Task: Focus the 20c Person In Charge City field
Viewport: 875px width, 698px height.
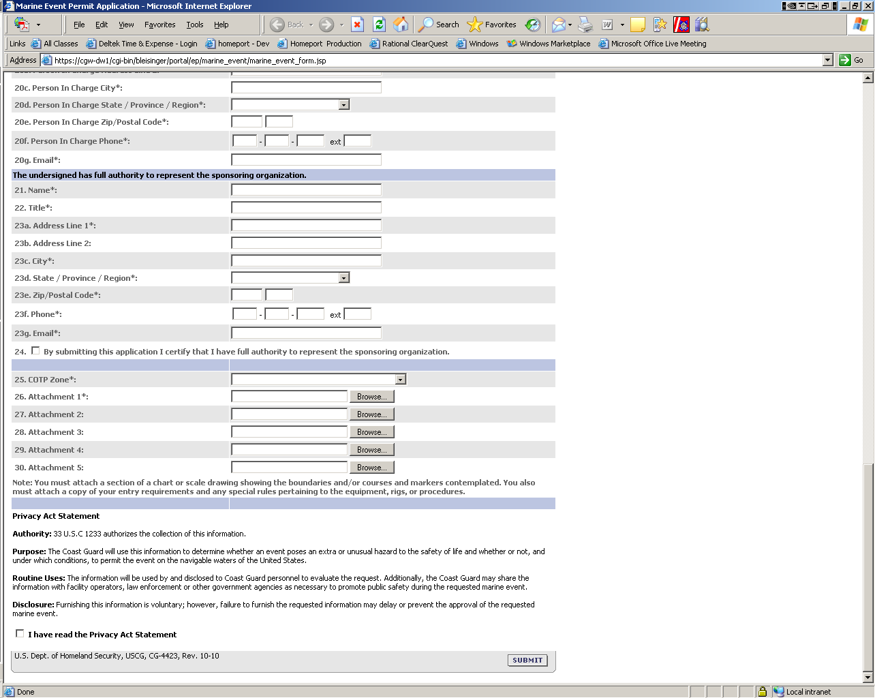Action: coord(307,88)
